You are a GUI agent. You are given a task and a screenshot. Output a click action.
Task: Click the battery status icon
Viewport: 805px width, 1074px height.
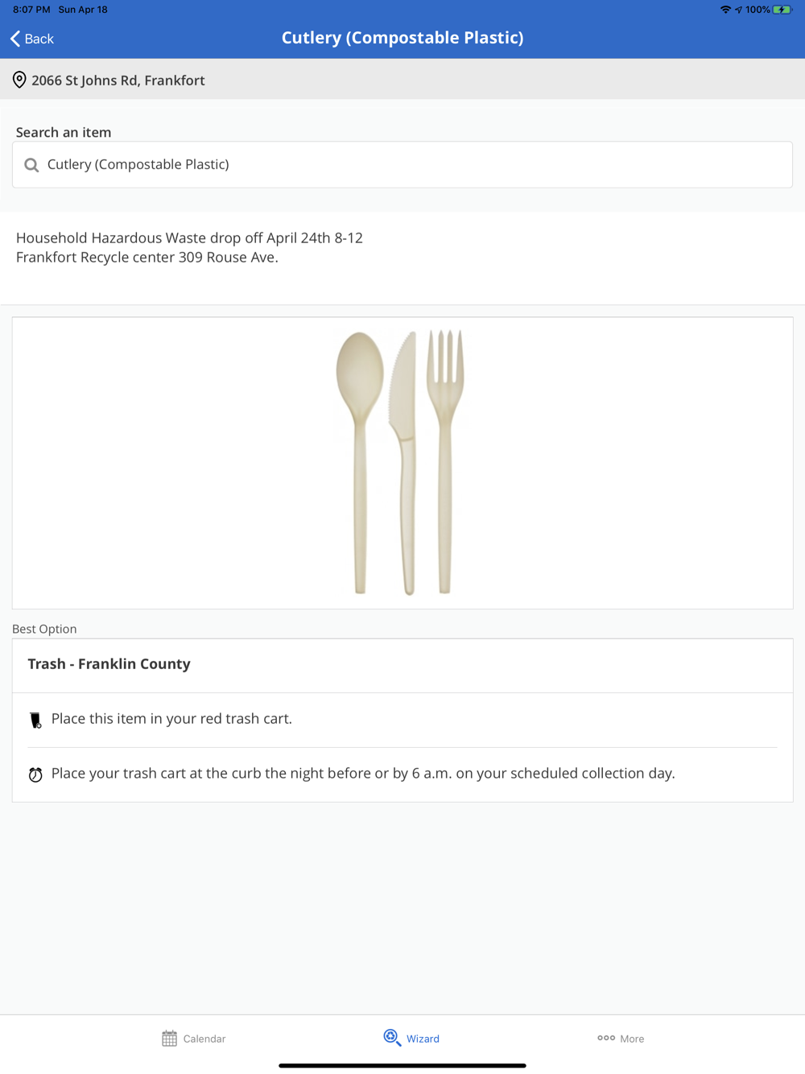pyautogui.click(x=782, y=10)
